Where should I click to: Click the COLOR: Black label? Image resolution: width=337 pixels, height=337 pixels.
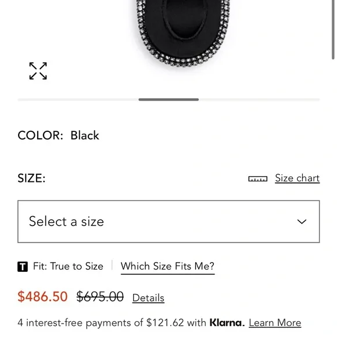pos(58,135)
